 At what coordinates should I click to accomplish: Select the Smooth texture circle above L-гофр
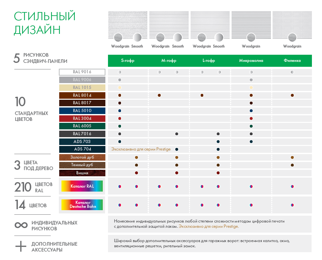pos(219,37)
